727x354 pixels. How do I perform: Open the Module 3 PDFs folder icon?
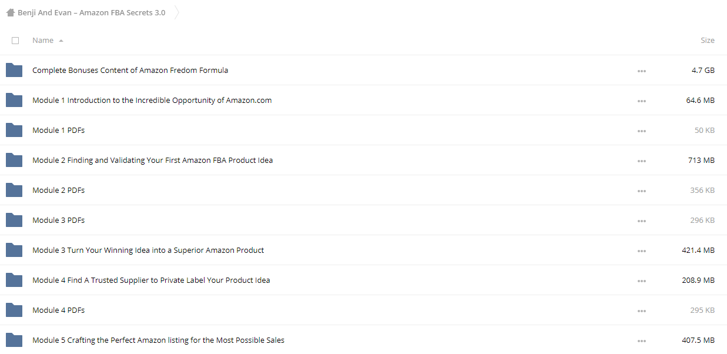(14, 221)
